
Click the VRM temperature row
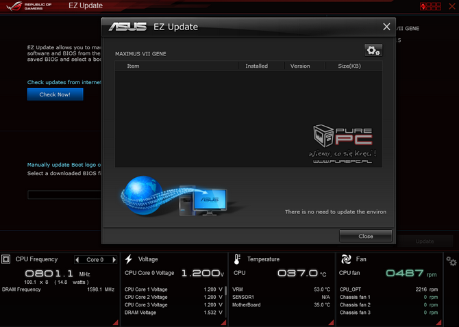(x=281, y=289)
